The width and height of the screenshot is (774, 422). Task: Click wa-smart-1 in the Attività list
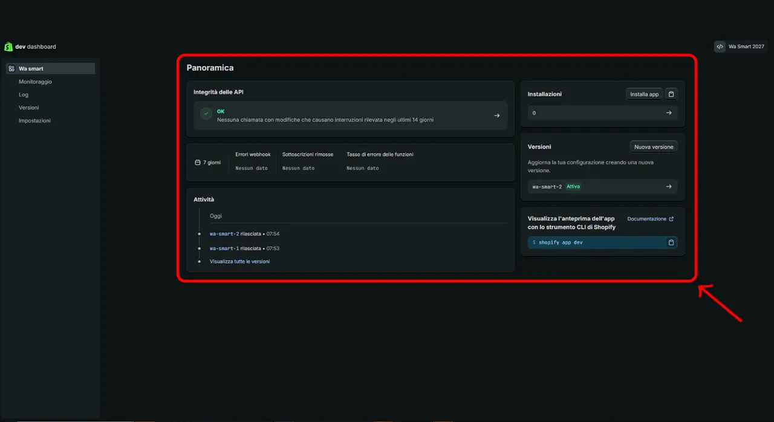click(224, 248)
